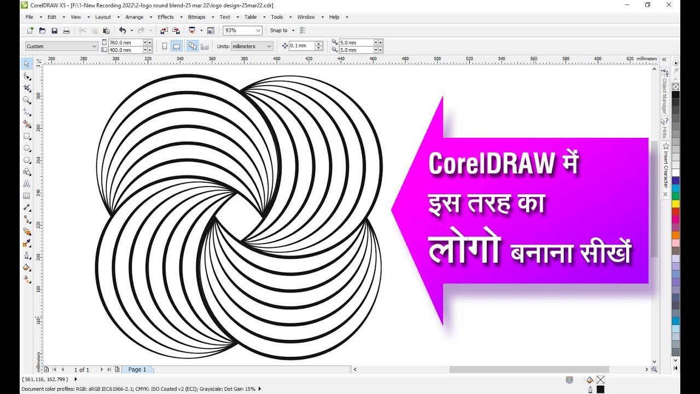This screenshot has width=700, height=394.
Task: Click the Paste icon
Action: tap(106, 31)
